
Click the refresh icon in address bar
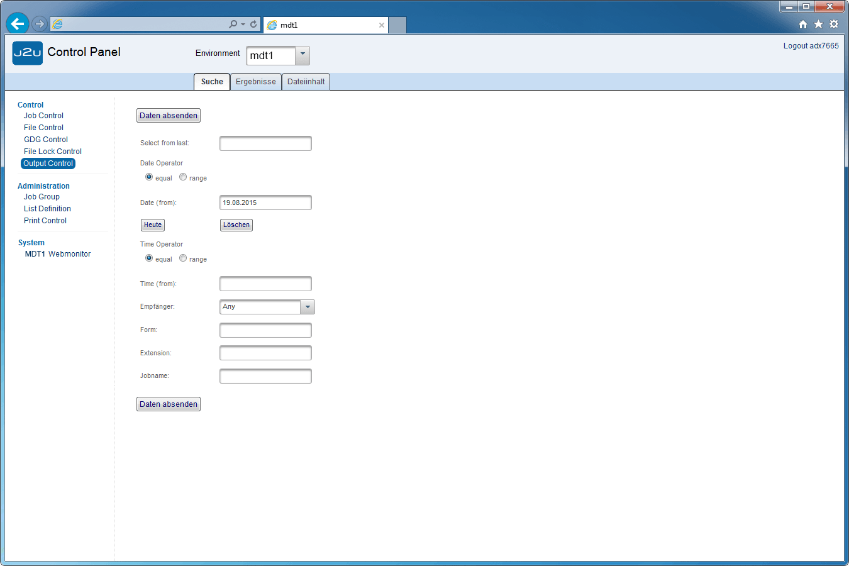pos(253,24)
